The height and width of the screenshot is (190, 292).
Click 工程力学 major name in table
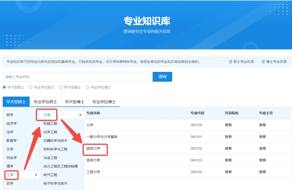click(93, 172)
